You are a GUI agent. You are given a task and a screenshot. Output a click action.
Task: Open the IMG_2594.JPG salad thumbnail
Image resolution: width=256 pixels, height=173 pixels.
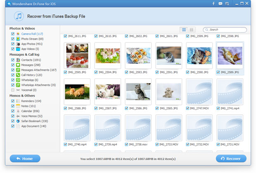108,55
